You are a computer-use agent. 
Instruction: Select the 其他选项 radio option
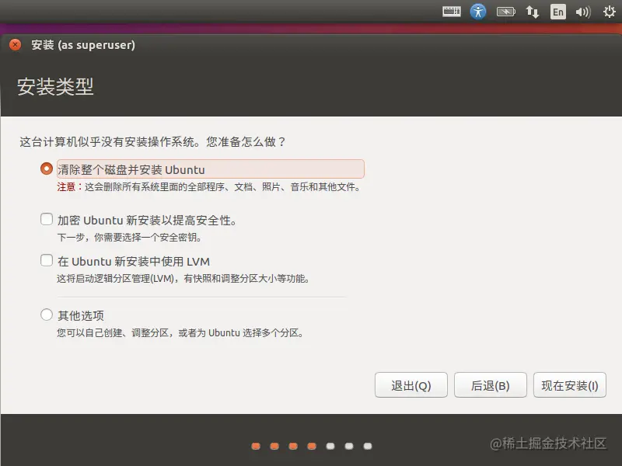pos(47,315)
